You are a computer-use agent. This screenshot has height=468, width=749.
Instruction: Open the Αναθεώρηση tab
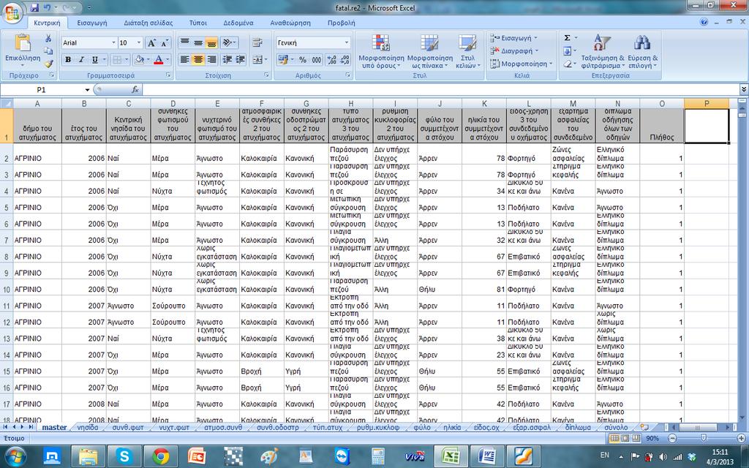click(290, 23)
